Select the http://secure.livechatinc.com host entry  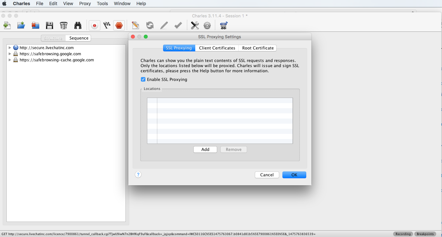[x=47, y=48]
